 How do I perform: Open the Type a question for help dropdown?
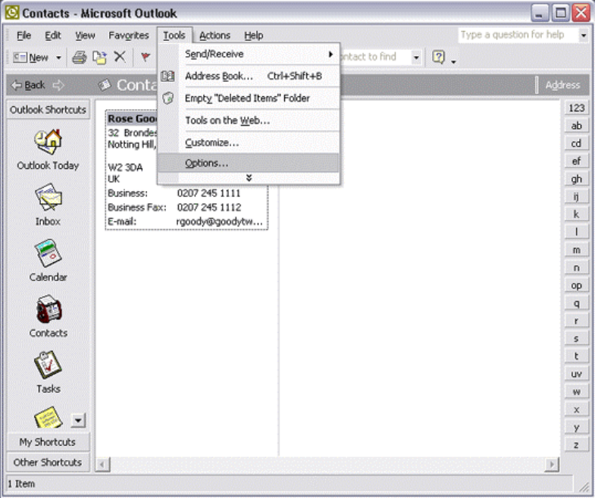click(584, 36)
